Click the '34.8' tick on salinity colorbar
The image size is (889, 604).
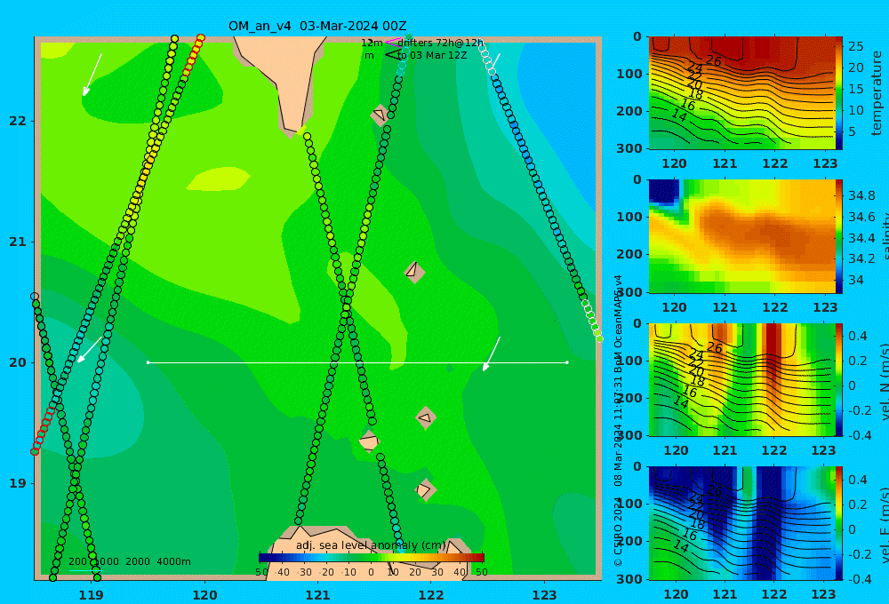click(x=861, y=196)
